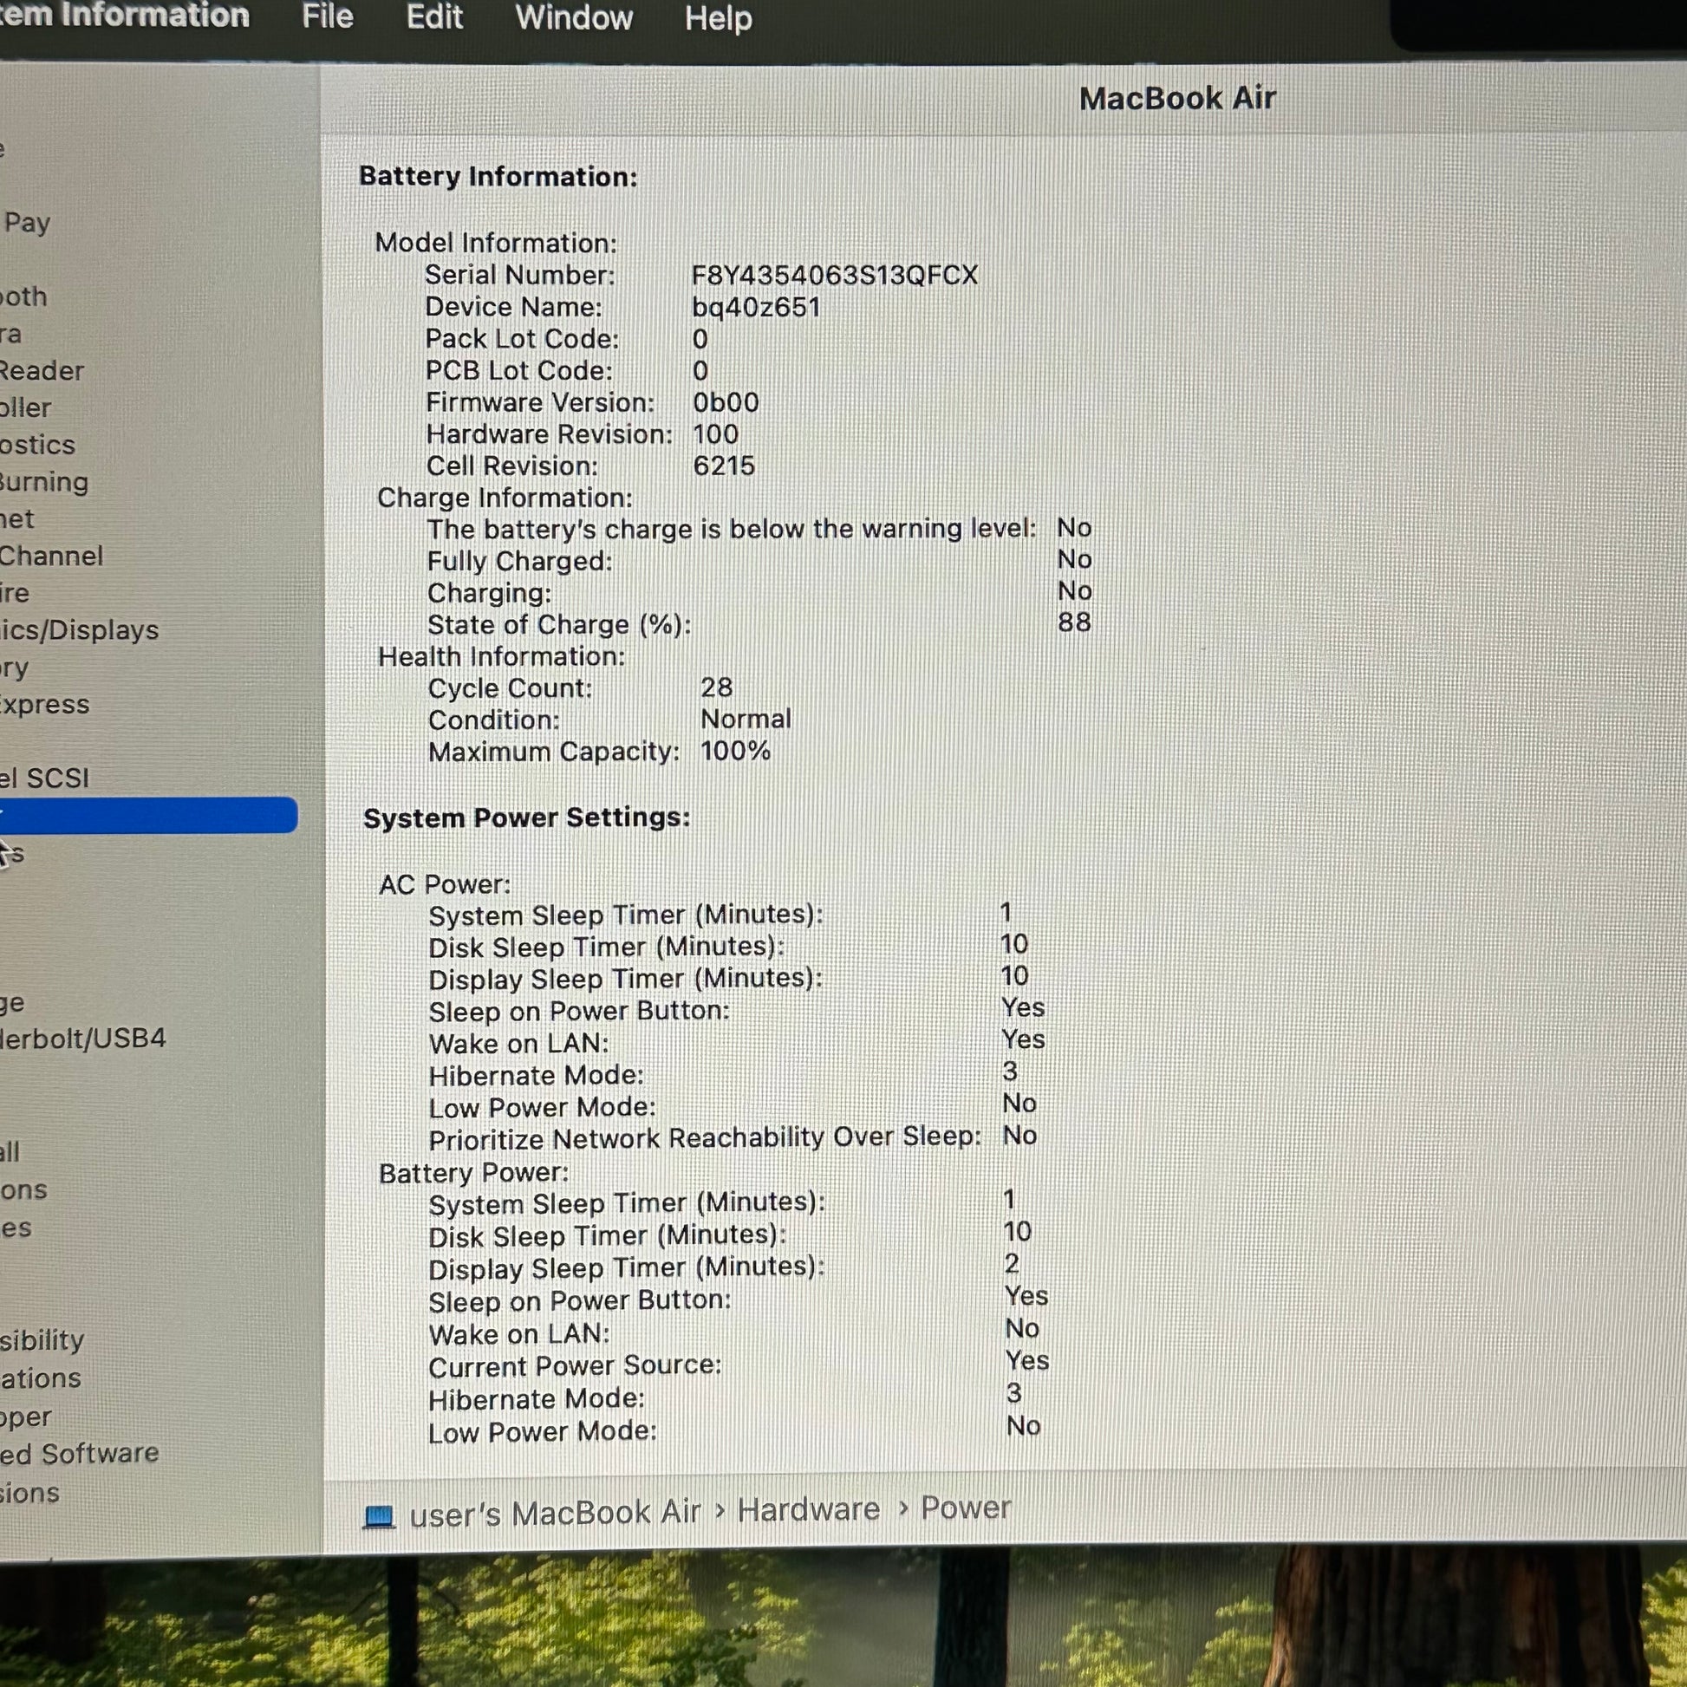
Task: Click the Cycle Count value 28
Action: (716, 687)
